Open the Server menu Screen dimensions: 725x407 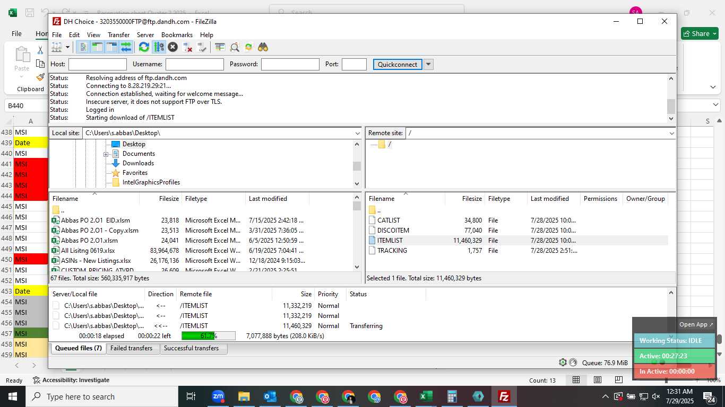(x=145, y=35)
